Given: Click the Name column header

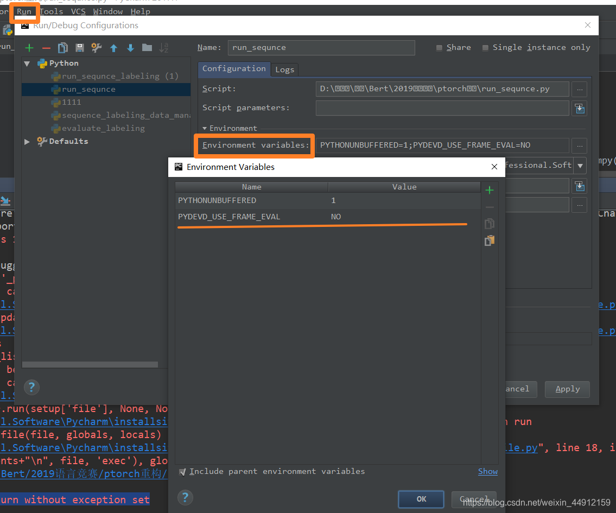Looking at the screenshot, I should tap(251, 187).
